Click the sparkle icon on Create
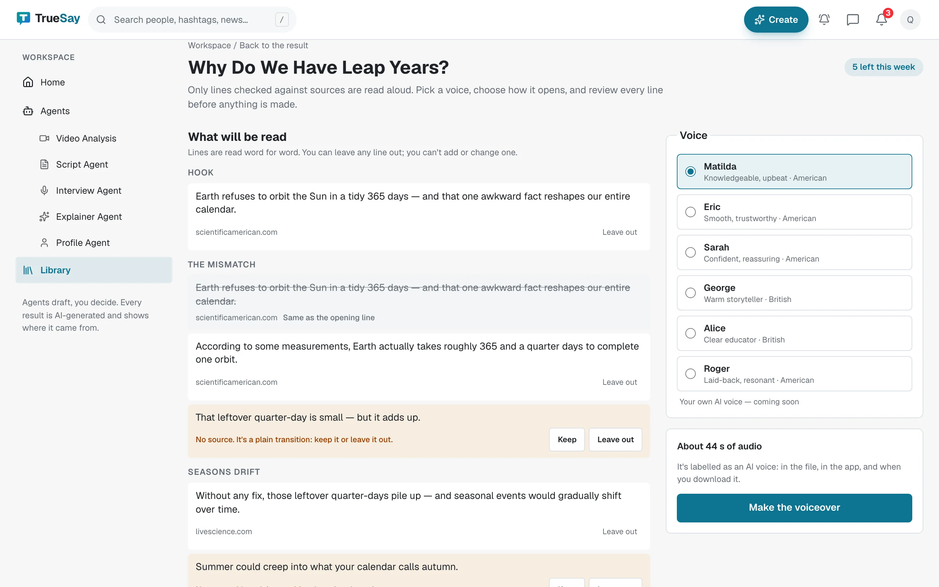Image resolution: width=939 pixels, height=587 pixels. coord(759,20)
